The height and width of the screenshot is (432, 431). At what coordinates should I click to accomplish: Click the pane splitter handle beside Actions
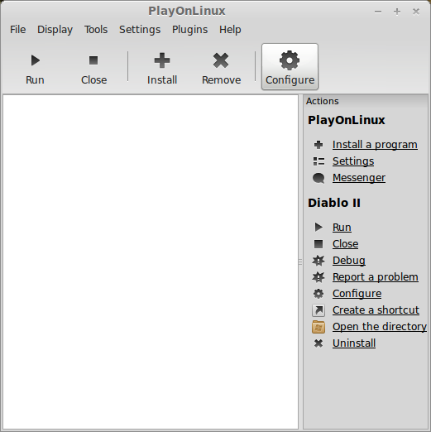coord(300,262)
